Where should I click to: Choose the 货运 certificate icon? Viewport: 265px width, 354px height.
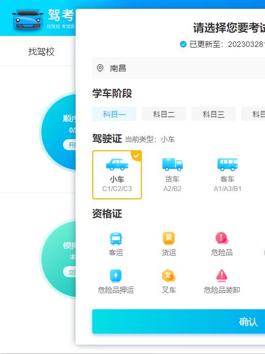tap(169, 239)
